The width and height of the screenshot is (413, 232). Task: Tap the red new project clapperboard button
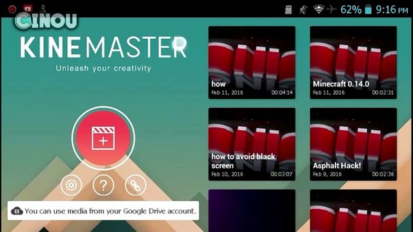point(103,138)
